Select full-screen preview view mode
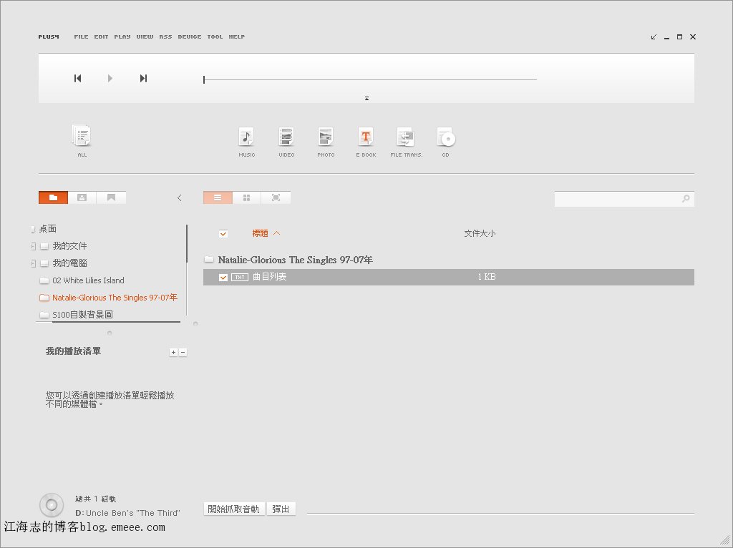 tap(276, 197)
